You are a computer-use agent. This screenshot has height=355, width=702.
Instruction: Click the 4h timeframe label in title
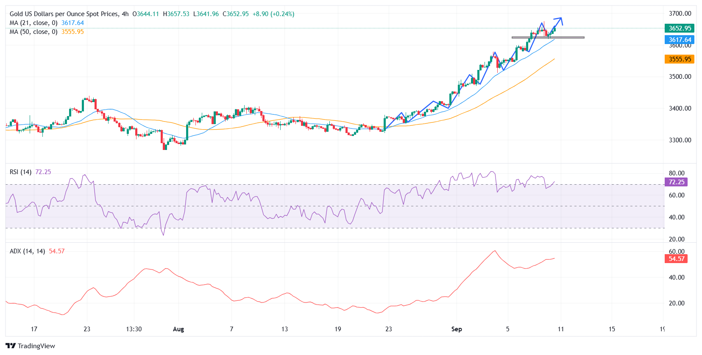pyautogui.click(x=125, y=14)
